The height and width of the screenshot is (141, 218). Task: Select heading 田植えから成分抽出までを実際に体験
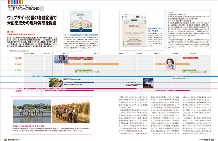coord(29,126)
